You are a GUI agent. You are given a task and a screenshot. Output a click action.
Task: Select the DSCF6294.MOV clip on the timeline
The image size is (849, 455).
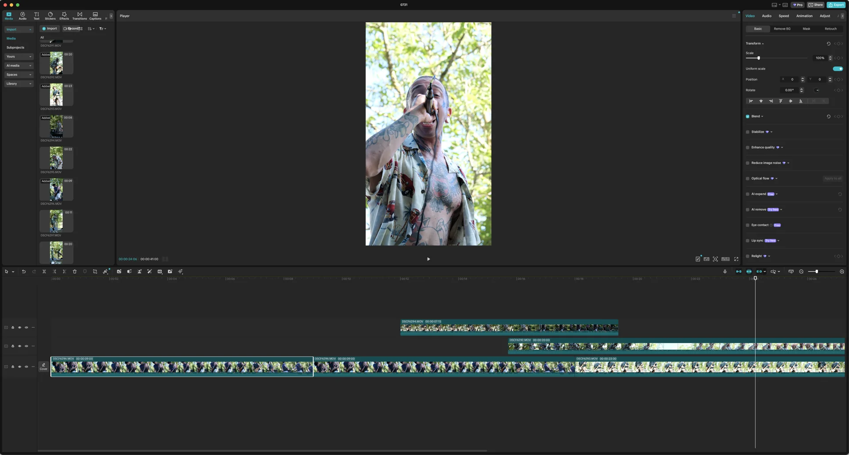509,328
